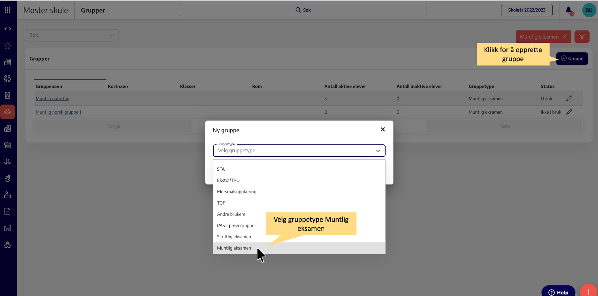
Task: Open the news/document sidebar icon
Action: (7, 62)
